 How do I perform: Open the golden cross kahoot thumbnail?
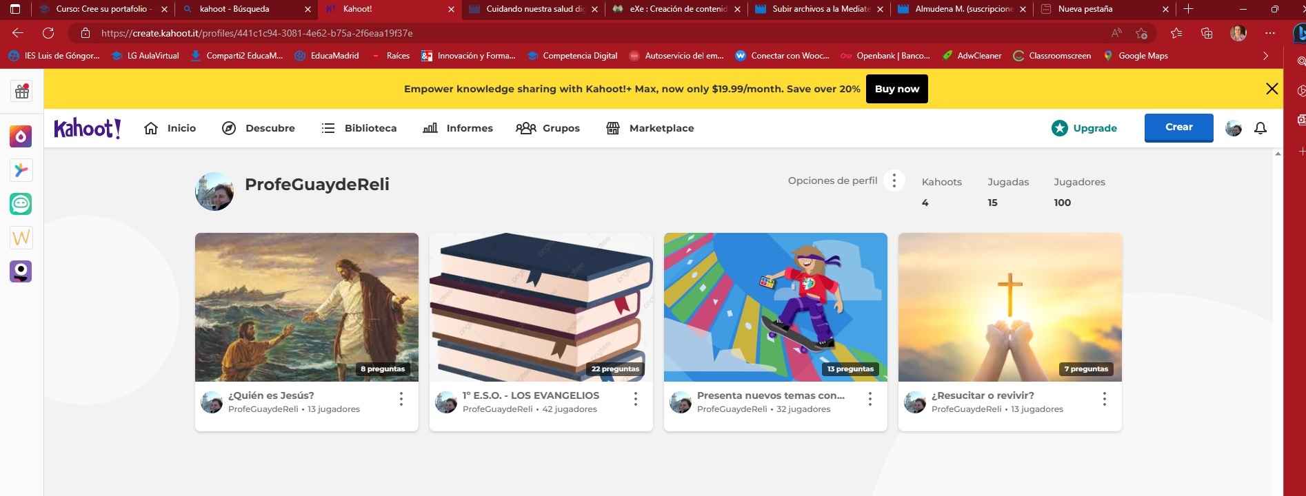coord(1010,307)
